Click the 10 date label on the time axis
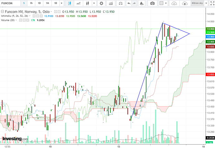The image size is (215, 148). click(50, 146)
